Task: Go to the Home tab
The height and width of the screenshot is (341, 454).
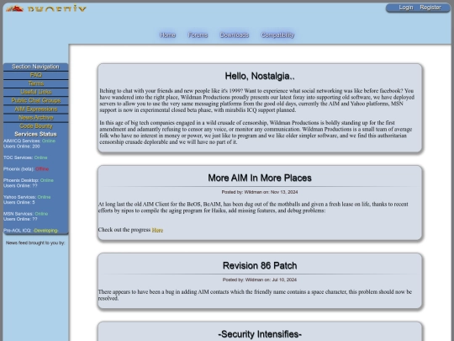Action: pos(167,35)
